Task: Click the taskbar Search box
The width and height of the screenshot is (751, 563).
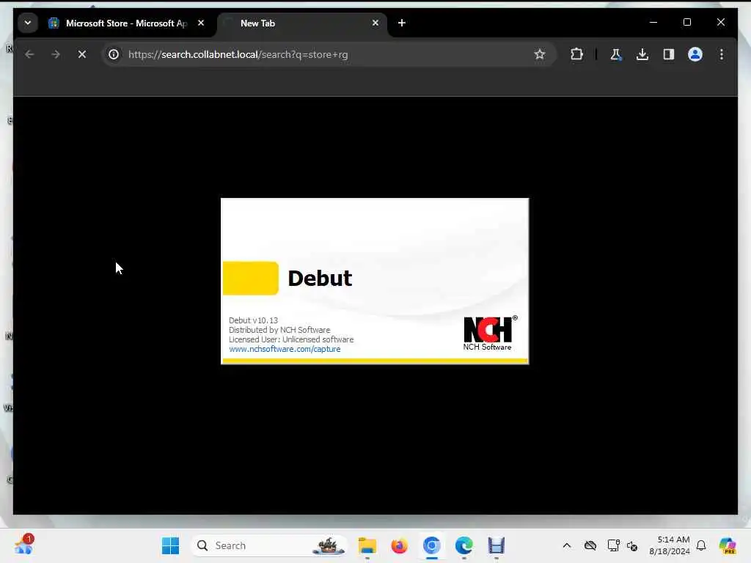Action: click(270, 545)
